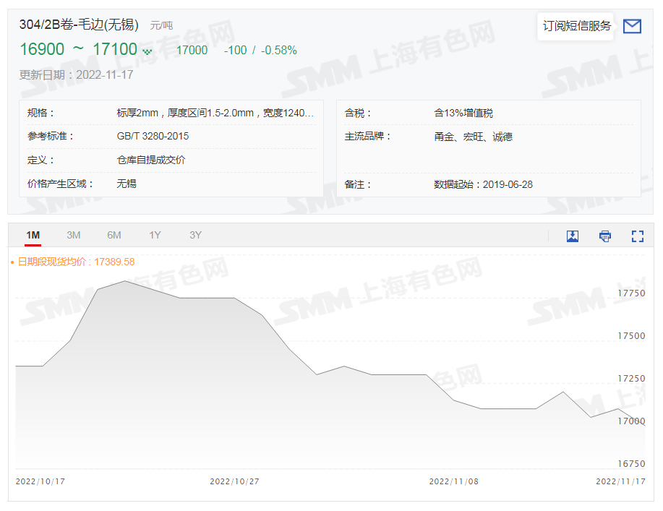Switch to the 3M chart range tab

(74, 235)
